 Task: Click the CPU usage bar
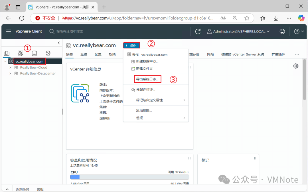click(130, 177)
